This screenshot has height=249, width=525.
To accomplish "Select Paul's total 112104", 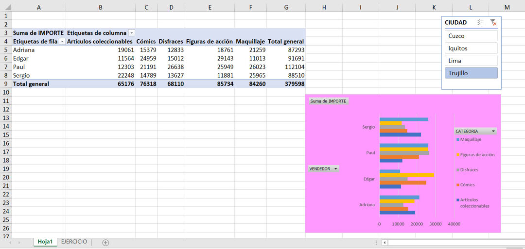I will [286, 67].
